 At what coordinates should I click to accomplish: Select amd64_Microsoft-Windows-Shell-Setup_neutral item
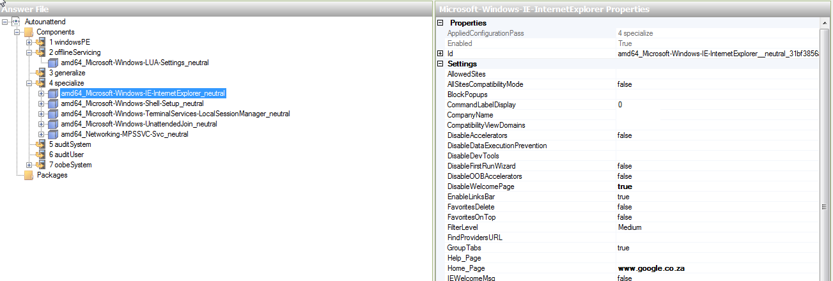point(132,103)
